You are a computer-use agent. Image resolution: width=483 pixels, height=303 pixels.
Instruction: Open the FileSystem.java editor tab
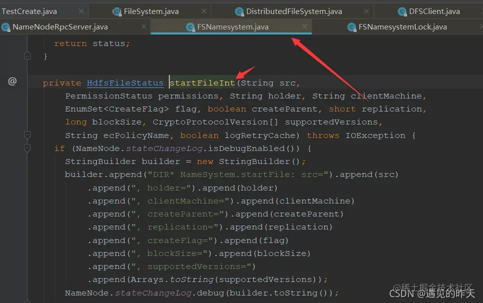tap(151, 11)
